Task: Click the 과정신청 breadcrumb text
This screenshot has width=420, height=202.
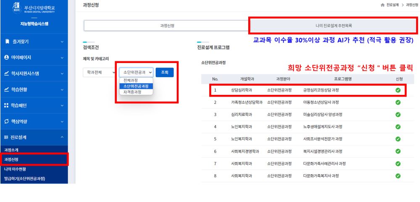Action: (x=412, y=5)
